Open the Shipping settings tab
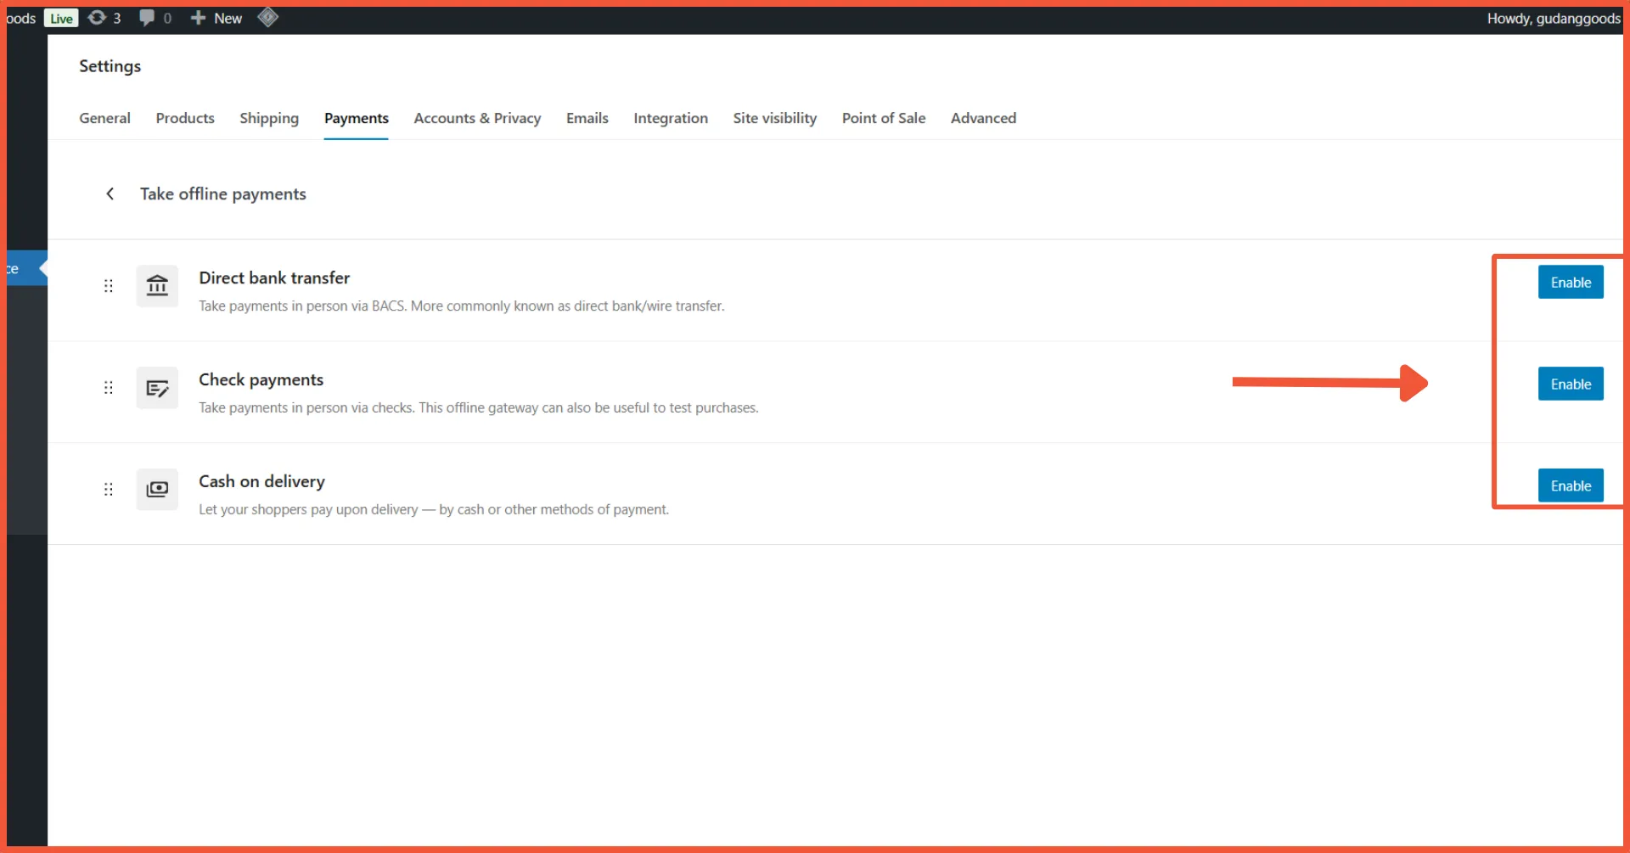Viewport: 1630px width, 853px height. [268, 118]
